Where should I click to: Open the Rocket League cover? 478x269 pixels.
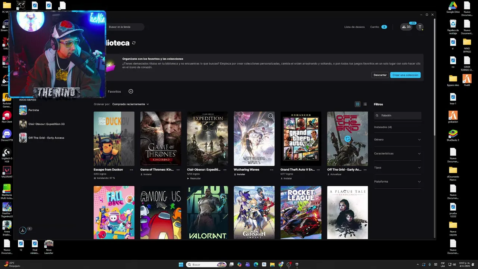(301, 213)
